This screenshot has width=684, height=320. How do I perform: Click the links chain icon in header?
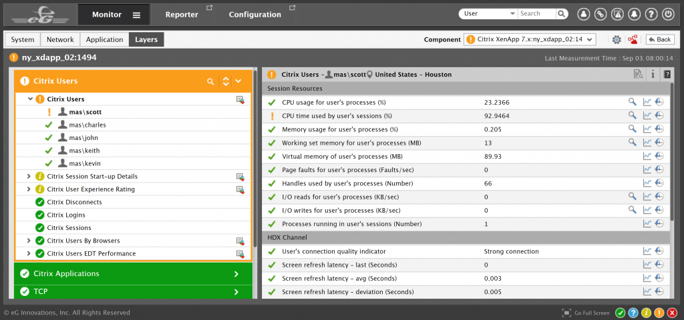click(601, 14)
